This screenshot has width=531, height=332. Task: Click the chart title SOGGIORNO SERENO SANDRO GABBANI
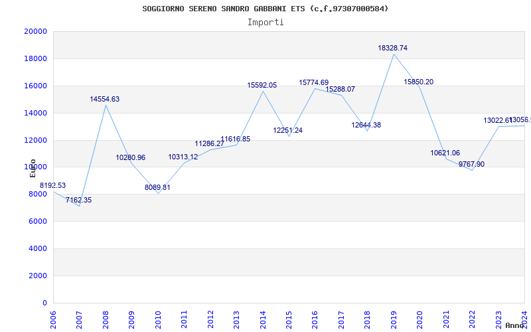(265, 9)
